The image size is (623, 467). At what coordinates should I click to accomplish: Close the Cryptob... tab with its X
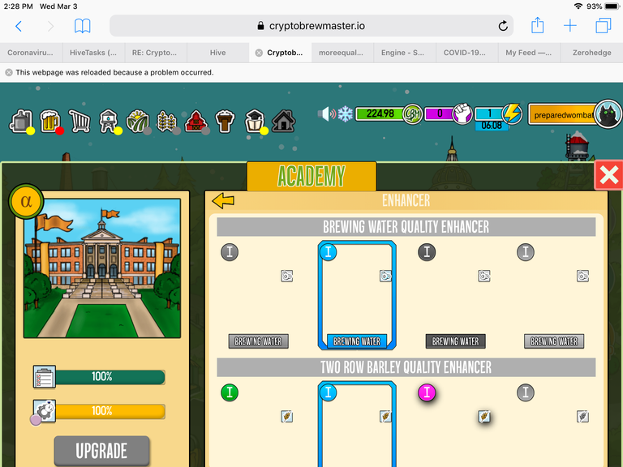click(x=259, y=53)
